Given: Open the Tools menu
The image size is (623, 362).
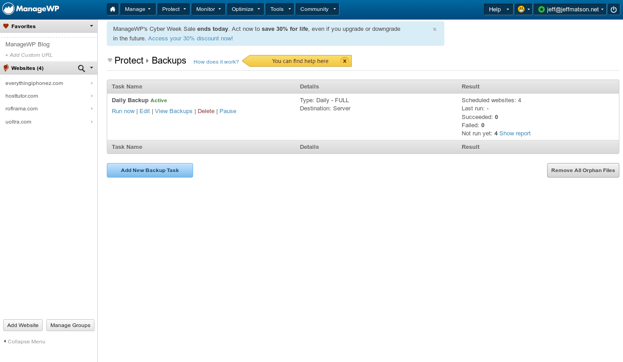Looking at the screenshot, I should click(x=280, y=9).
